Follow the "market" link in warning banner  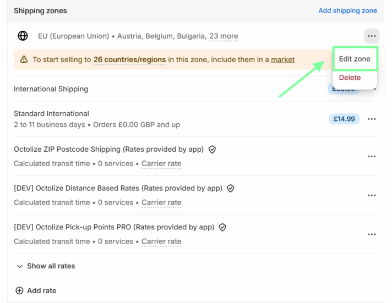click(282, 59)
